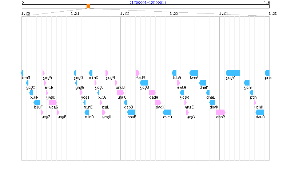
Task: Select the pink fadR gene arrow
Action: coord(137,73)
